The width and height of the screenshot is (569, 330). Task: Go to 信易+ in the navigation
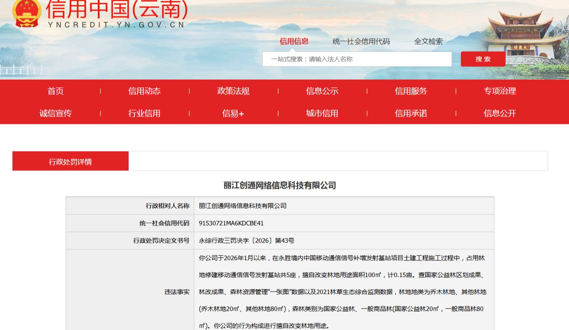pyautogui.click(x=233, y=113)
